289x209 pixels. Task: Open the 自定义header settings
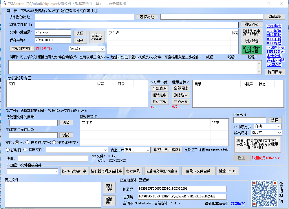point(97,37)
